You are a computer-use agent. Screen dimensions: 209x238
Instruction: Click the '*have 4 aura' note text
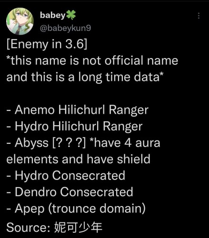pyautogui.click(x=125, y=143)
